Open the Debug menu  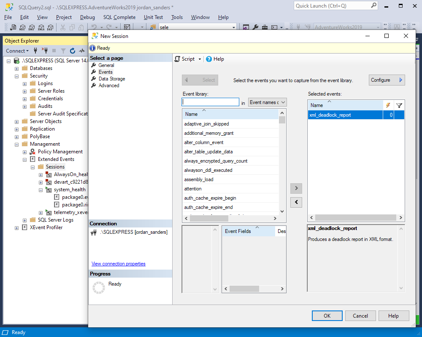[x=87, y=17]
